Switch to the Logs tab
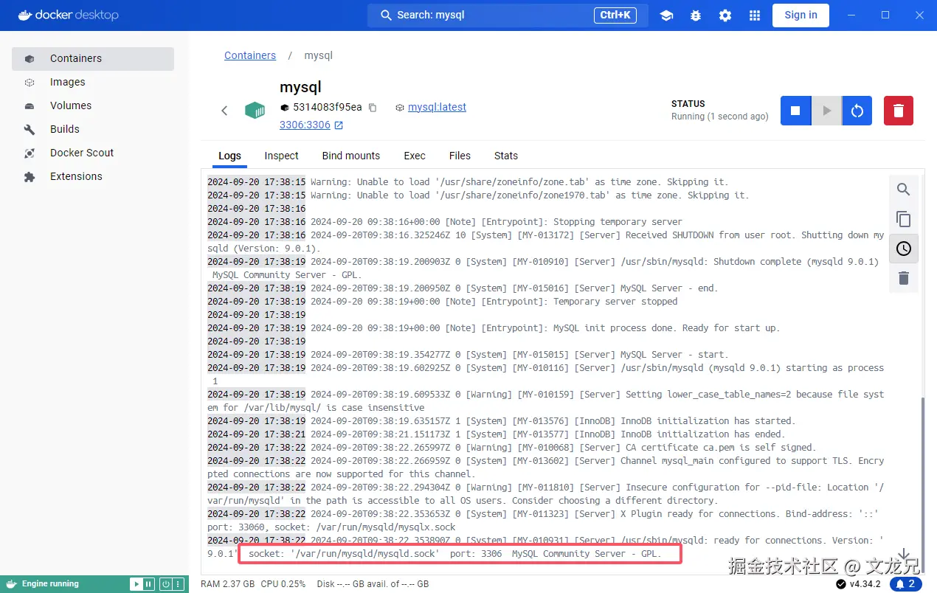The image size is (937, 593). [x=229, y=156]
